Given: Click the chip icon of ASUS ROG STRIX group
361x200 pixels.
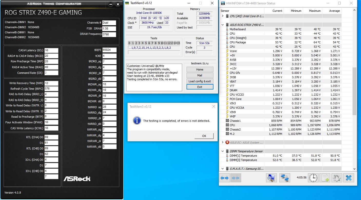Looking at the screenshot, I should pos(227,25).
